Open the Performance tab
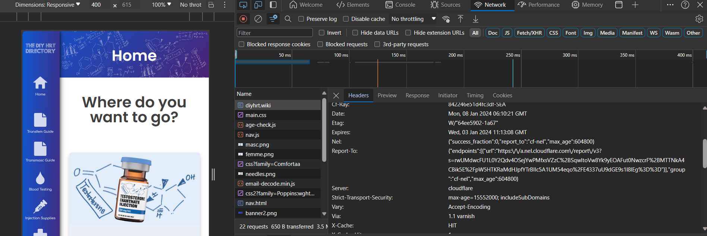Screen dimensions: 707x236 point(538,5)
